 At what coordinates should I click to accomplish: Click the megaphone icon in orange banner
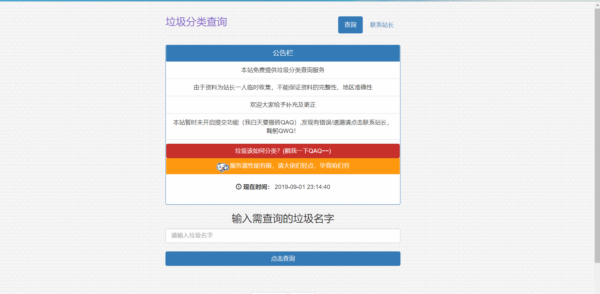pos(223,167)
